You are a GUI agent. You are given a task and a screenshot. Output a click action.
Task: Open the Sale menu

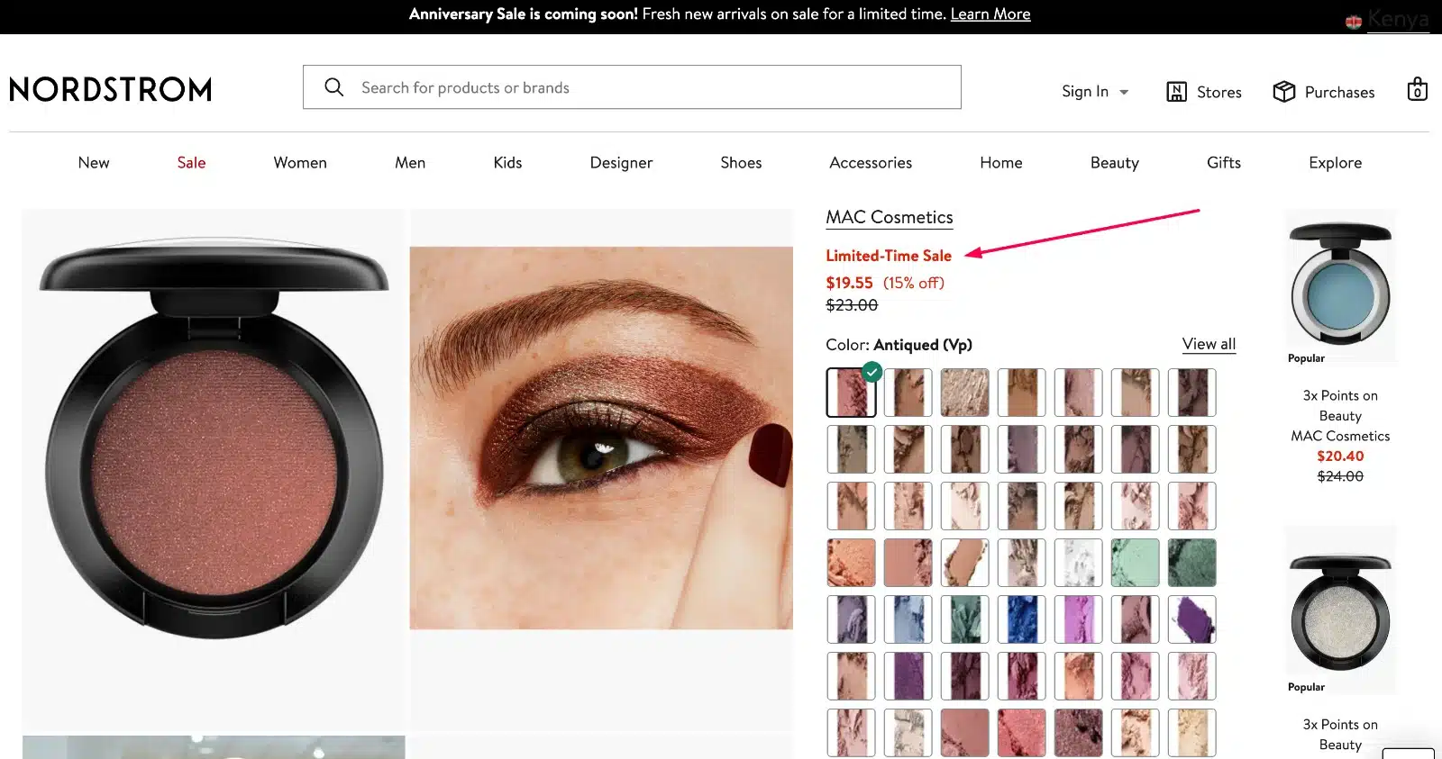click(191, 163)
